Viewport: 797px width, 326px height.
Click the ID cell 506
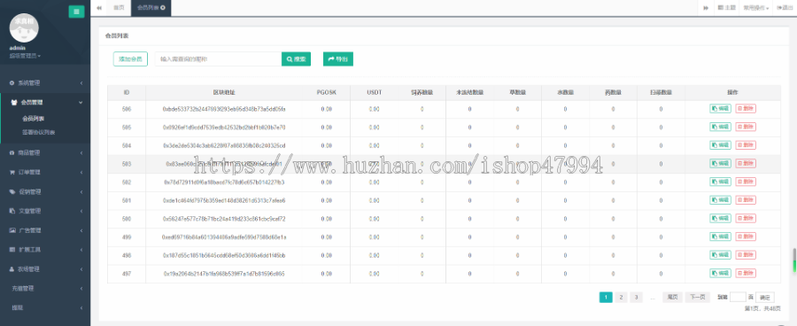tap(127, 109)
